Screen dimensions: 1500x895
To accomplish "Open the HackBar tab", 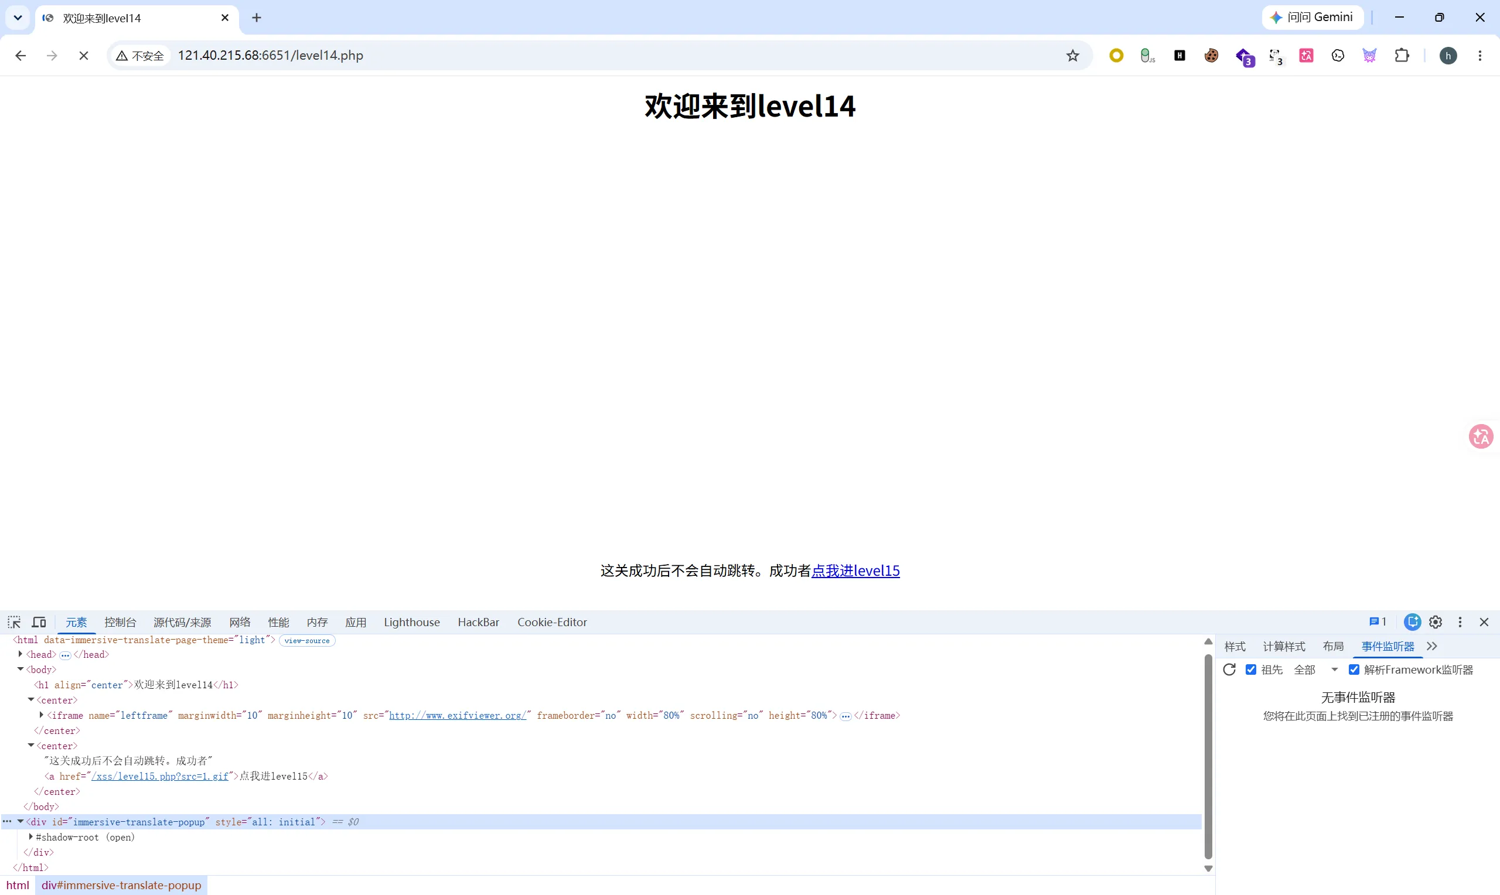I will 478,622.
